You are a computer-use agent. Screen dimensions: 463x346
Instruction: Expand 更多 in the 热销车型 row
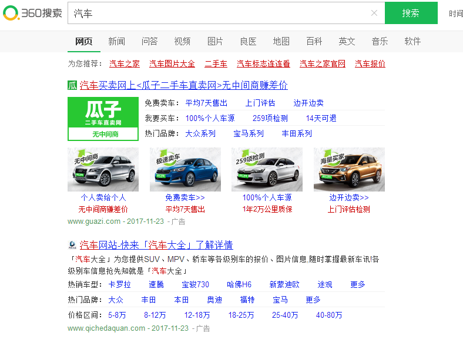(x=358, y=284)
